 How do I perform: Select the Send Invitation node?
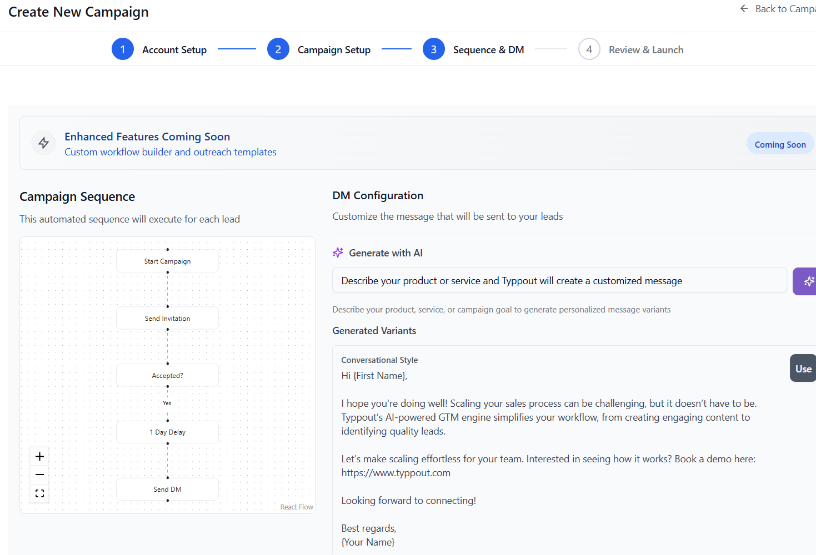pos(167,319)
